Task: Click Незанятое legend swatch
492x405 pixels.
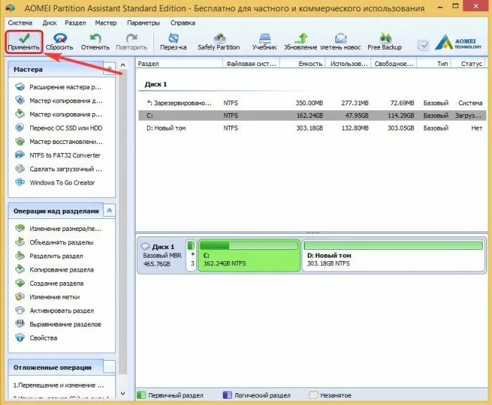Action: [x=313, y=395]
